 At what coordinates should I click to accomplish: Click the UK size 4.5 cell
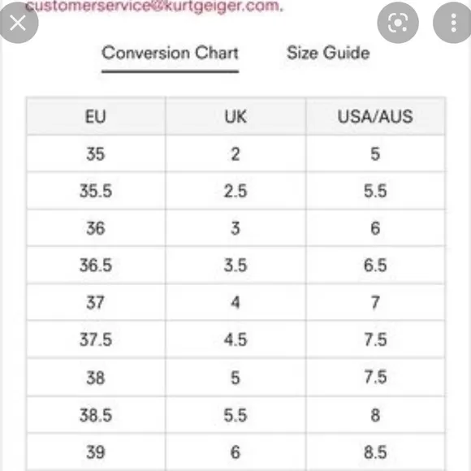[235, 339]
